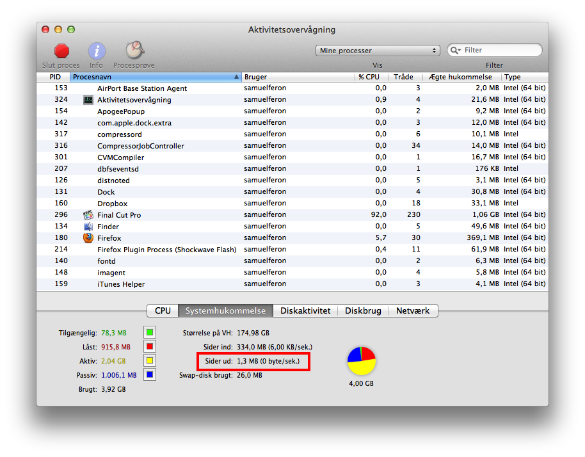Select the com.apple.dock.extra process
Viewport: 585px width, 457px height.
[292, 123]
